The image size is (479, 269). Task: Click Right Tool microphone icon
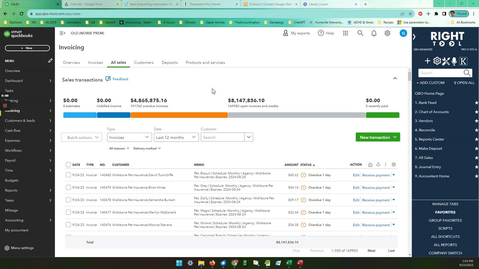tap(454, 61)
